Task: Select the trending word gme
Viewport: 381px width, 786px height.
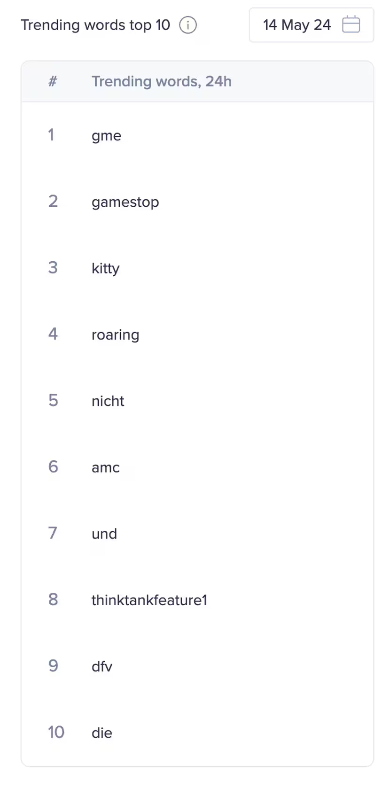Action: pyautogui.click(x=107, y=136)
